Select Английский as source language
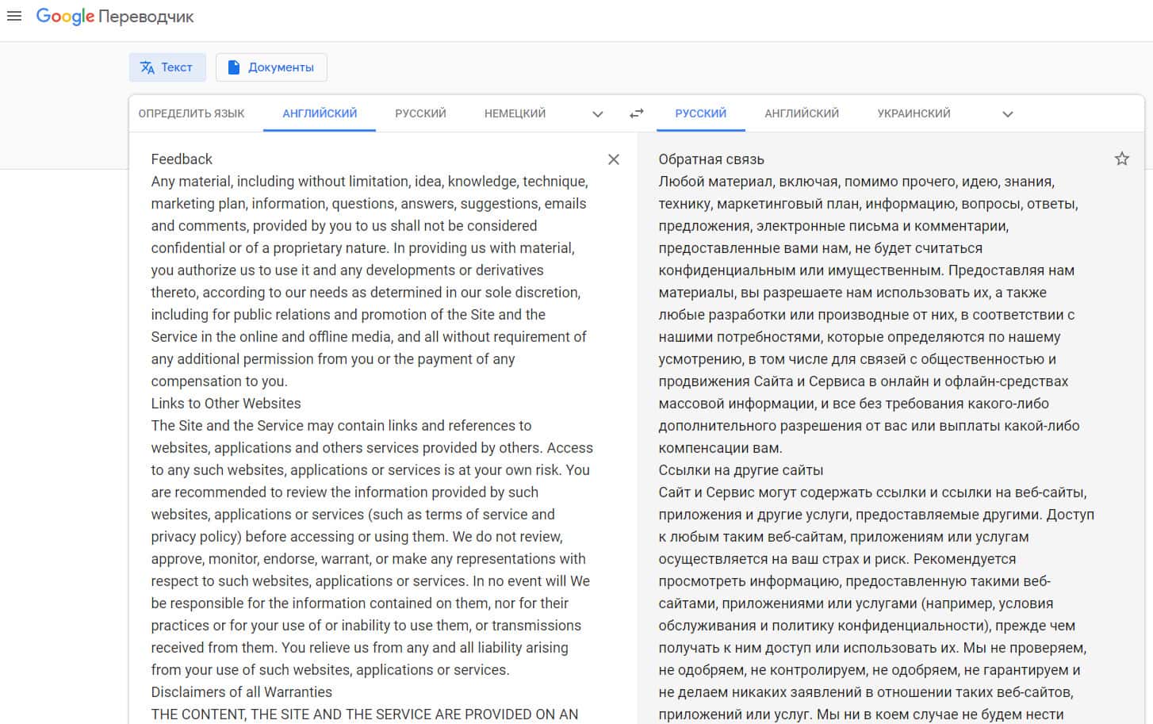 320,113
